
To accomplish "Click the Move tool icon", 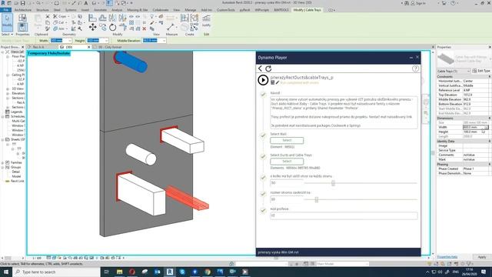I will (x=92, y=28).
